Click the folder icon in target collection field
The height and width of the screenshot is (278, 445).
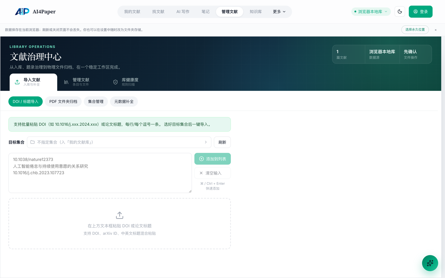(33, 142)
